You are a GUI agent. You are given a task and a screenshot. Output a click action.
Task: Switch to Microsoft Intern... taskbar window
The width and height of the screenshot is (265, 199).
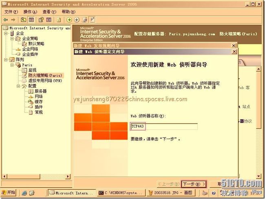click(x=71, y=193)
